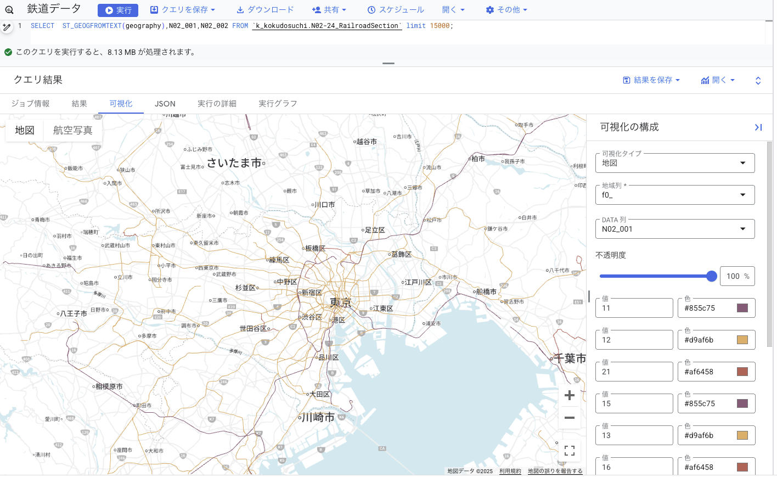Open the 結果を保存 dropdown
The image size is (777, 477).
click(x=651, y=80)
